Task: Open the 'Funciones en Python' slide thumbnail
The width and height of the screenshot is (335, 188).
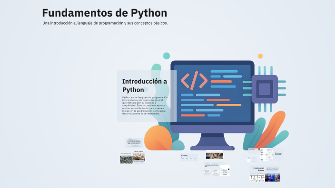Action: (x=265, y=174)
